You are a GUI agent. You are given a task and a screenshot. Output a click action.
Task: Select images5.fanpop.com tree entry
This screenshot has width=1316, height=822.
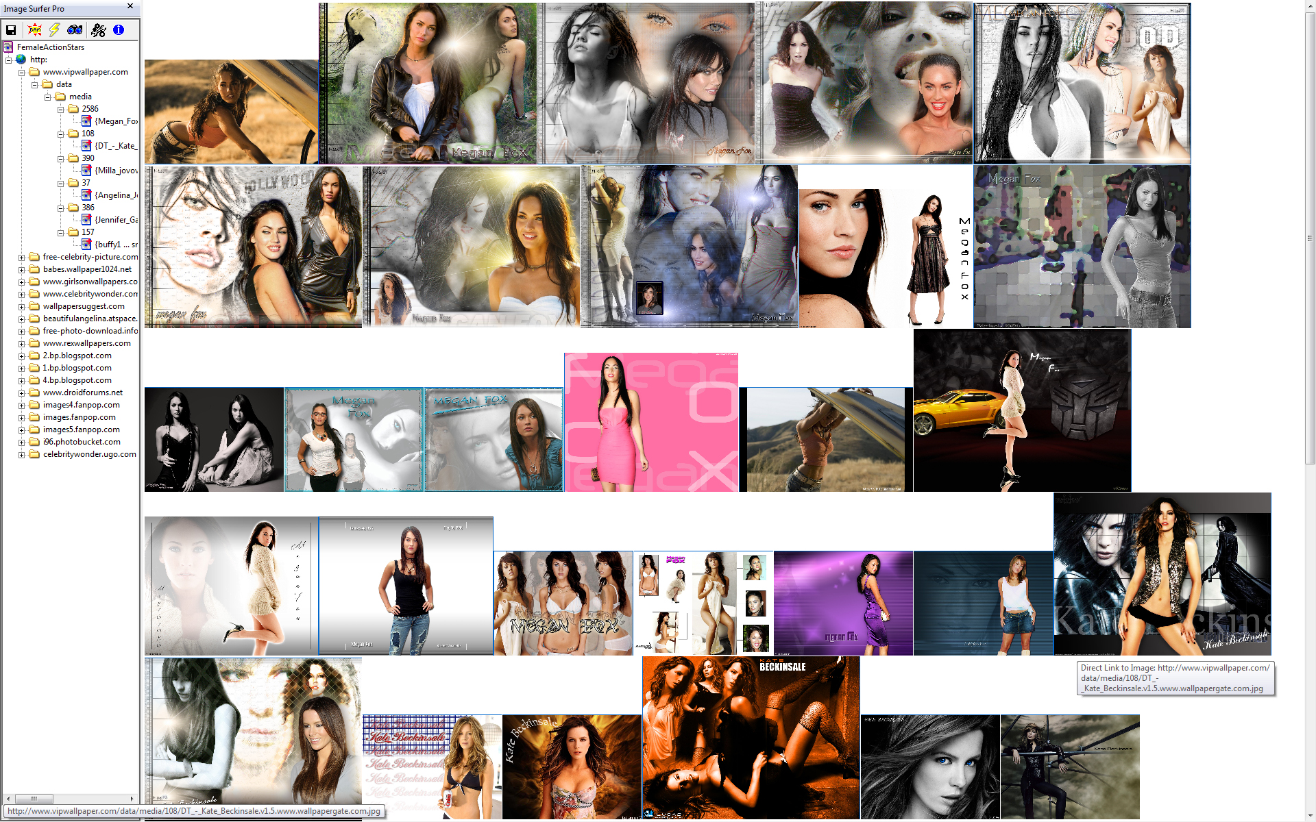tap(82, 429)
